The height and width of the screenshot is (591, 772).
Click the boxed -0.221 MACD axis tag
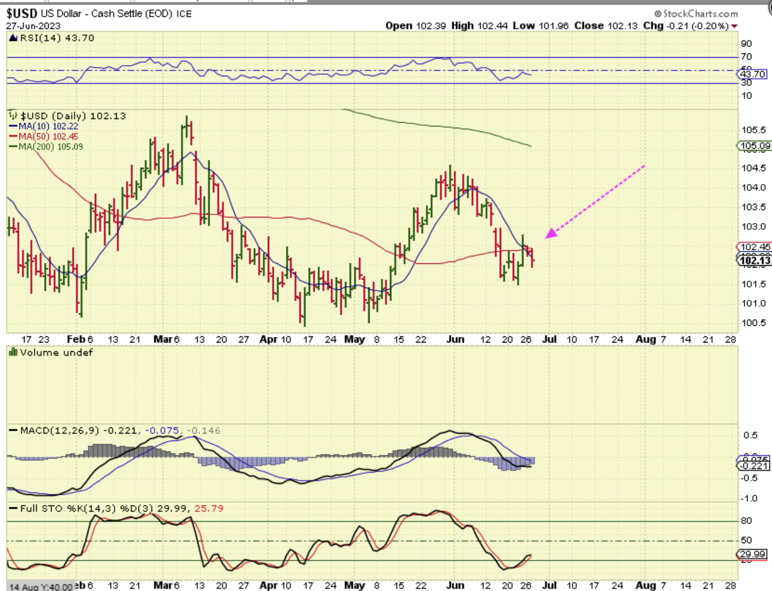[x=755, y=465]
